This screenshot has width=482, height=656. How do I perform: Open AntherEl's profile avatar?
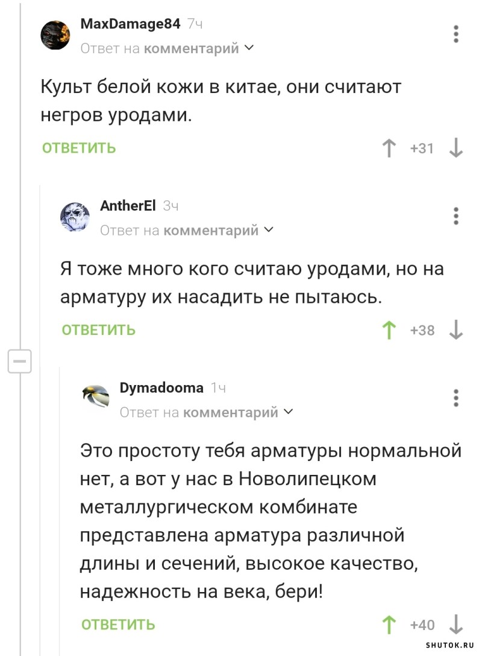tap(75, 217)
